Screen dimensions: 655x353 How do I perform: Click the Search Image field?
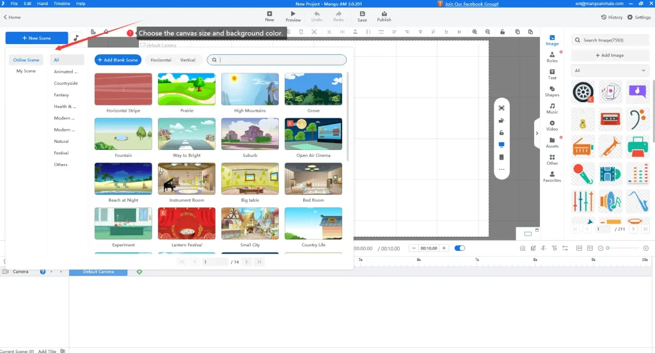610,40
